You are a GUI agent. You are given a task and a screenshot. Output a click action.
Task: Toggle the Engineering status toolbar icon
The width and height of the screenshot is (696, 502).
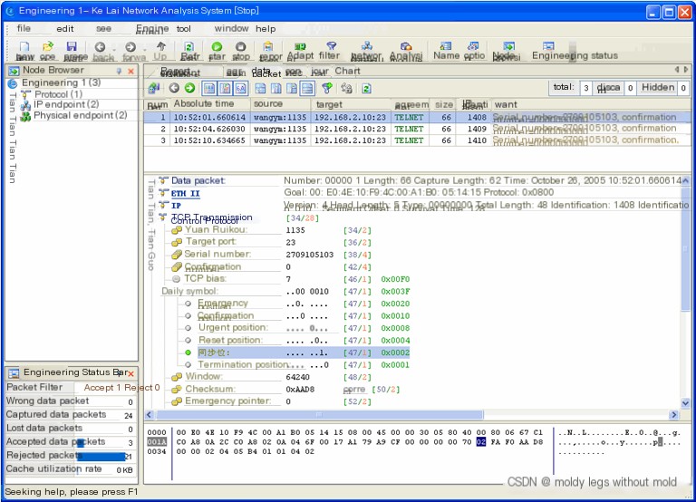pyautogui.click(x=548, y=45)
